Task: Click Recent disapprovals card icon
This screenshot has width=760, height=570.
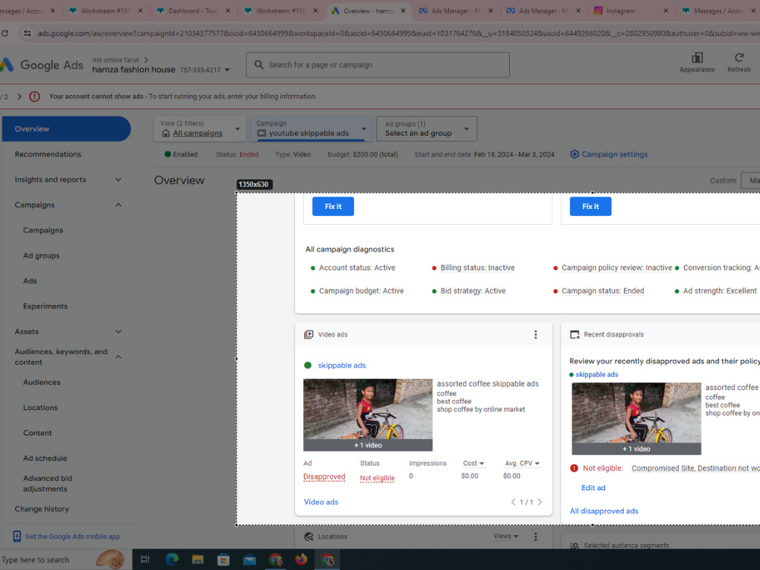Action: click(575, 334)
